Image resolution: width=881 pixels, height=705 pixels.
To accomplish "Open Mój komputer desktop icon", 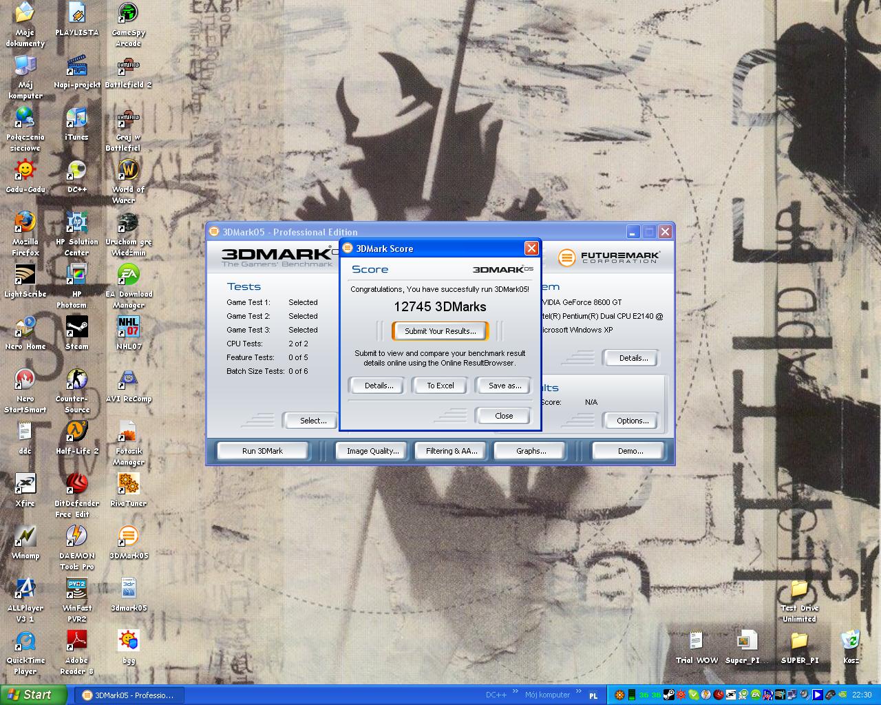I will click(x=25, y=77).
